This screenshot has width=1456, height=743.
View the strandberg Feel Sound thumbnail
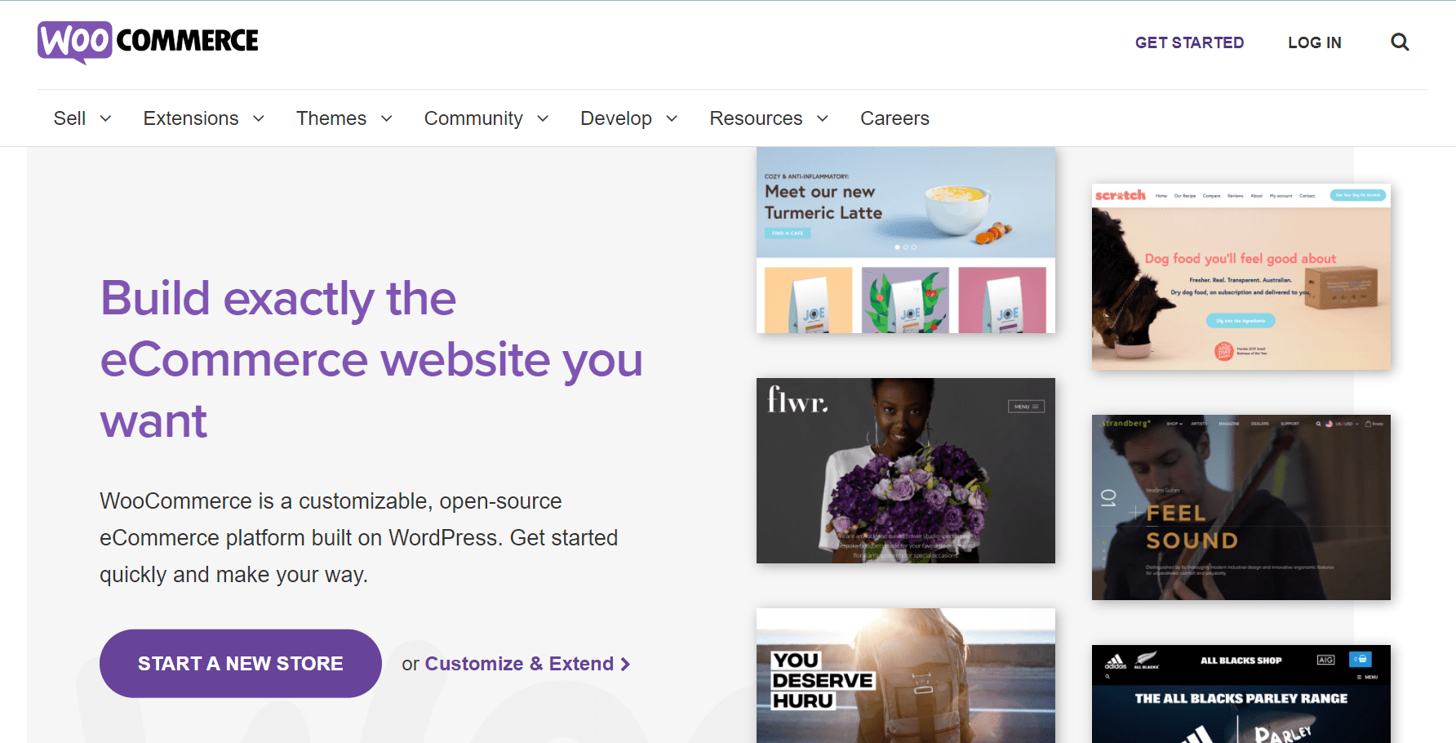(1241, 507)
